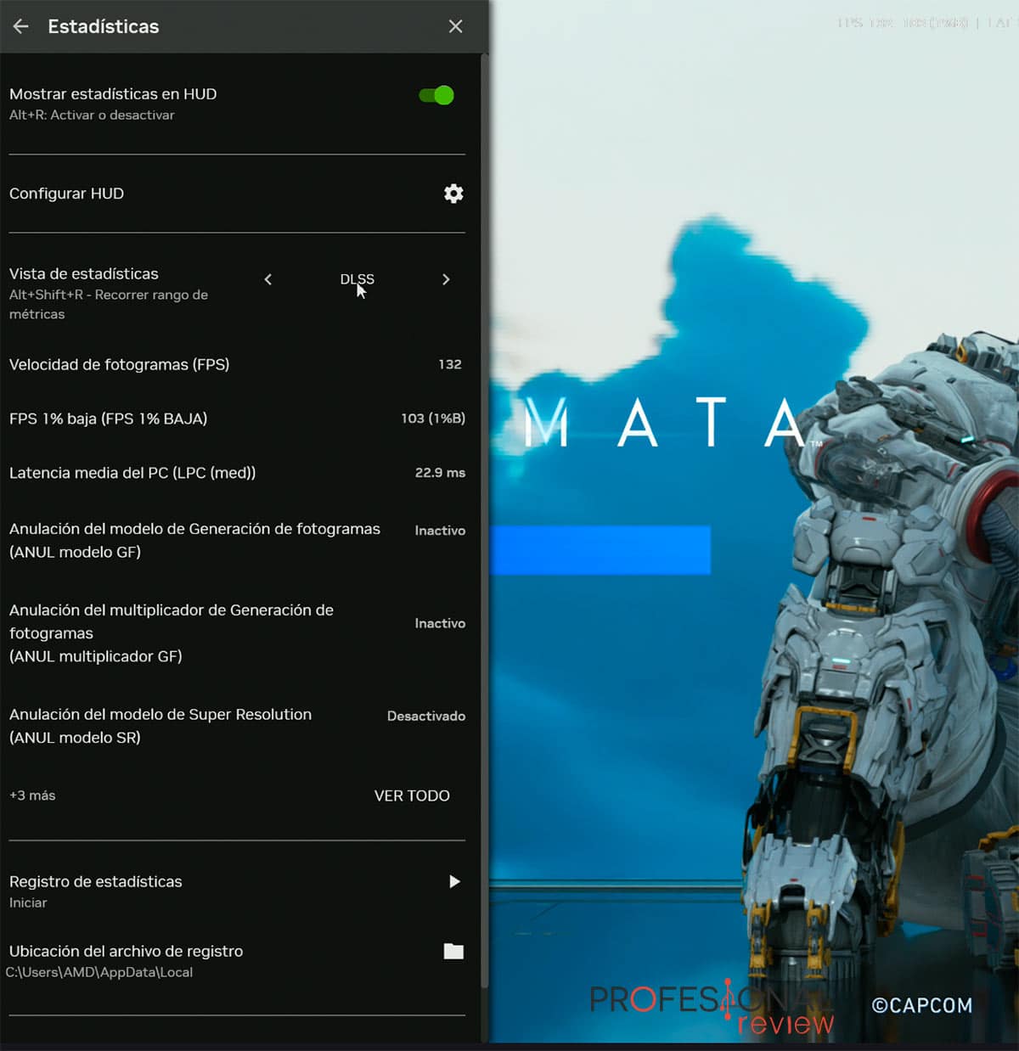The width and height of the screenshot is (1019, 1051).
Task: Click the C:\Users\AMD\AppData\Local path
Action: point(99,972)
